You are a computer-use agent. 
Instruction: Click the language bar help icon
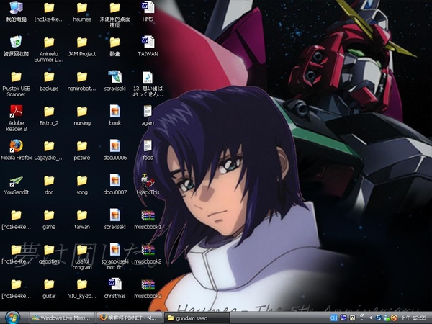point(352,318)
